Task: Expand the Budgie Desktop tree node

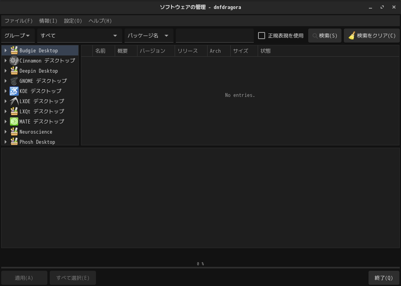Action: pos(5,50)
